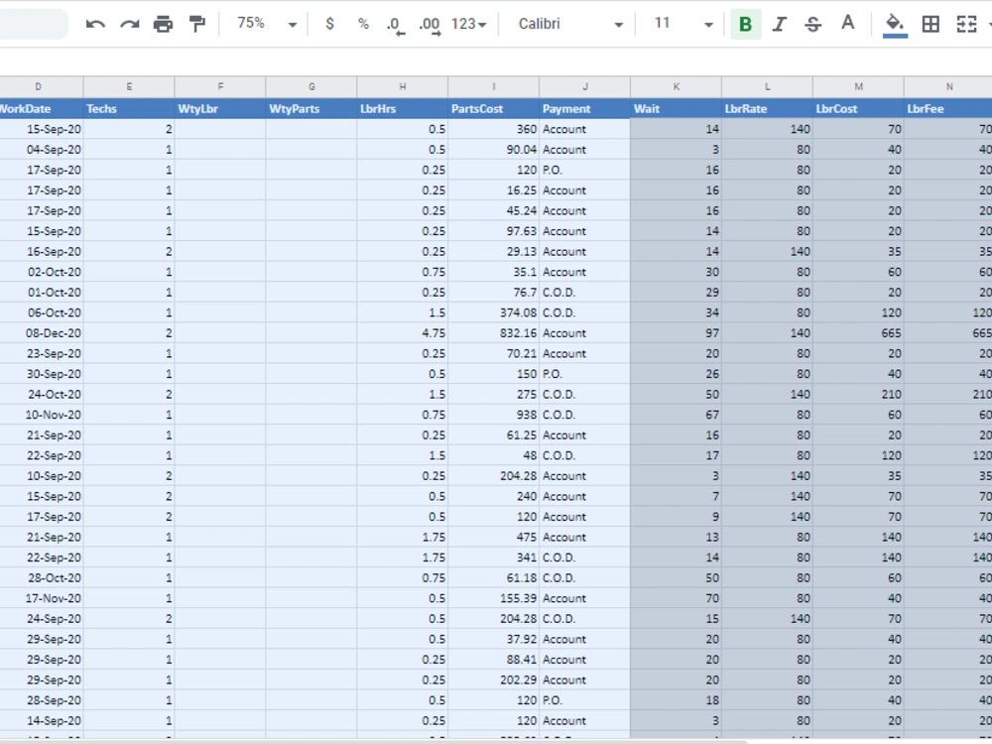
Task: Click the Wait header cell
Action: pyautogui.click(x=676, y=109)
